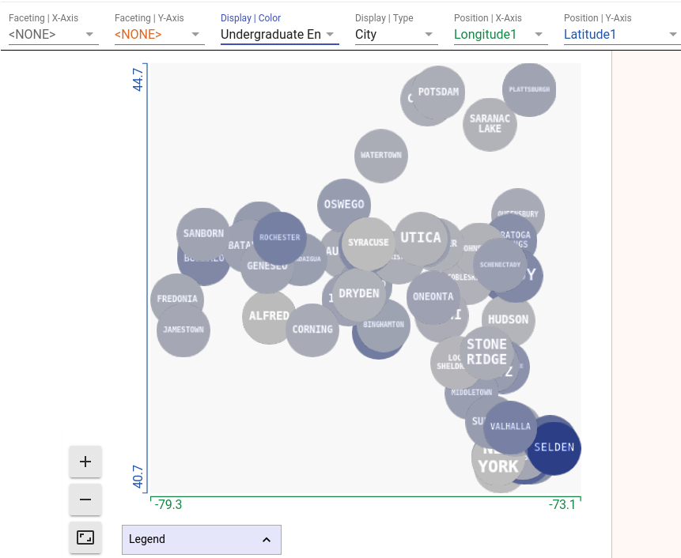
Task: Open the Faceting Y-Axis dropdown
Action: click(x=160, y=34)
